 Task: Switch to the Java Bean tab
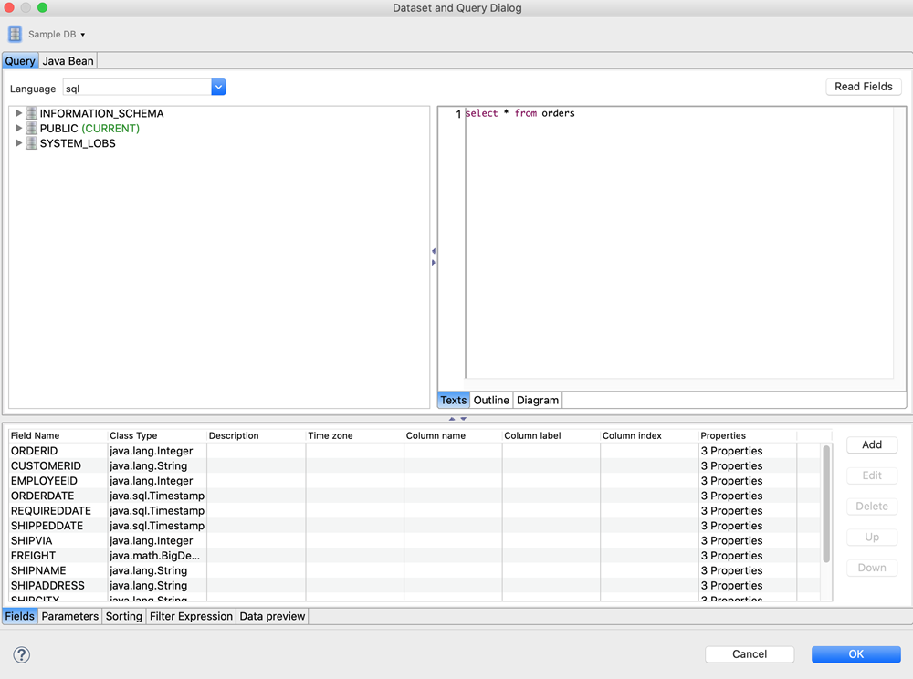(68, 61)
